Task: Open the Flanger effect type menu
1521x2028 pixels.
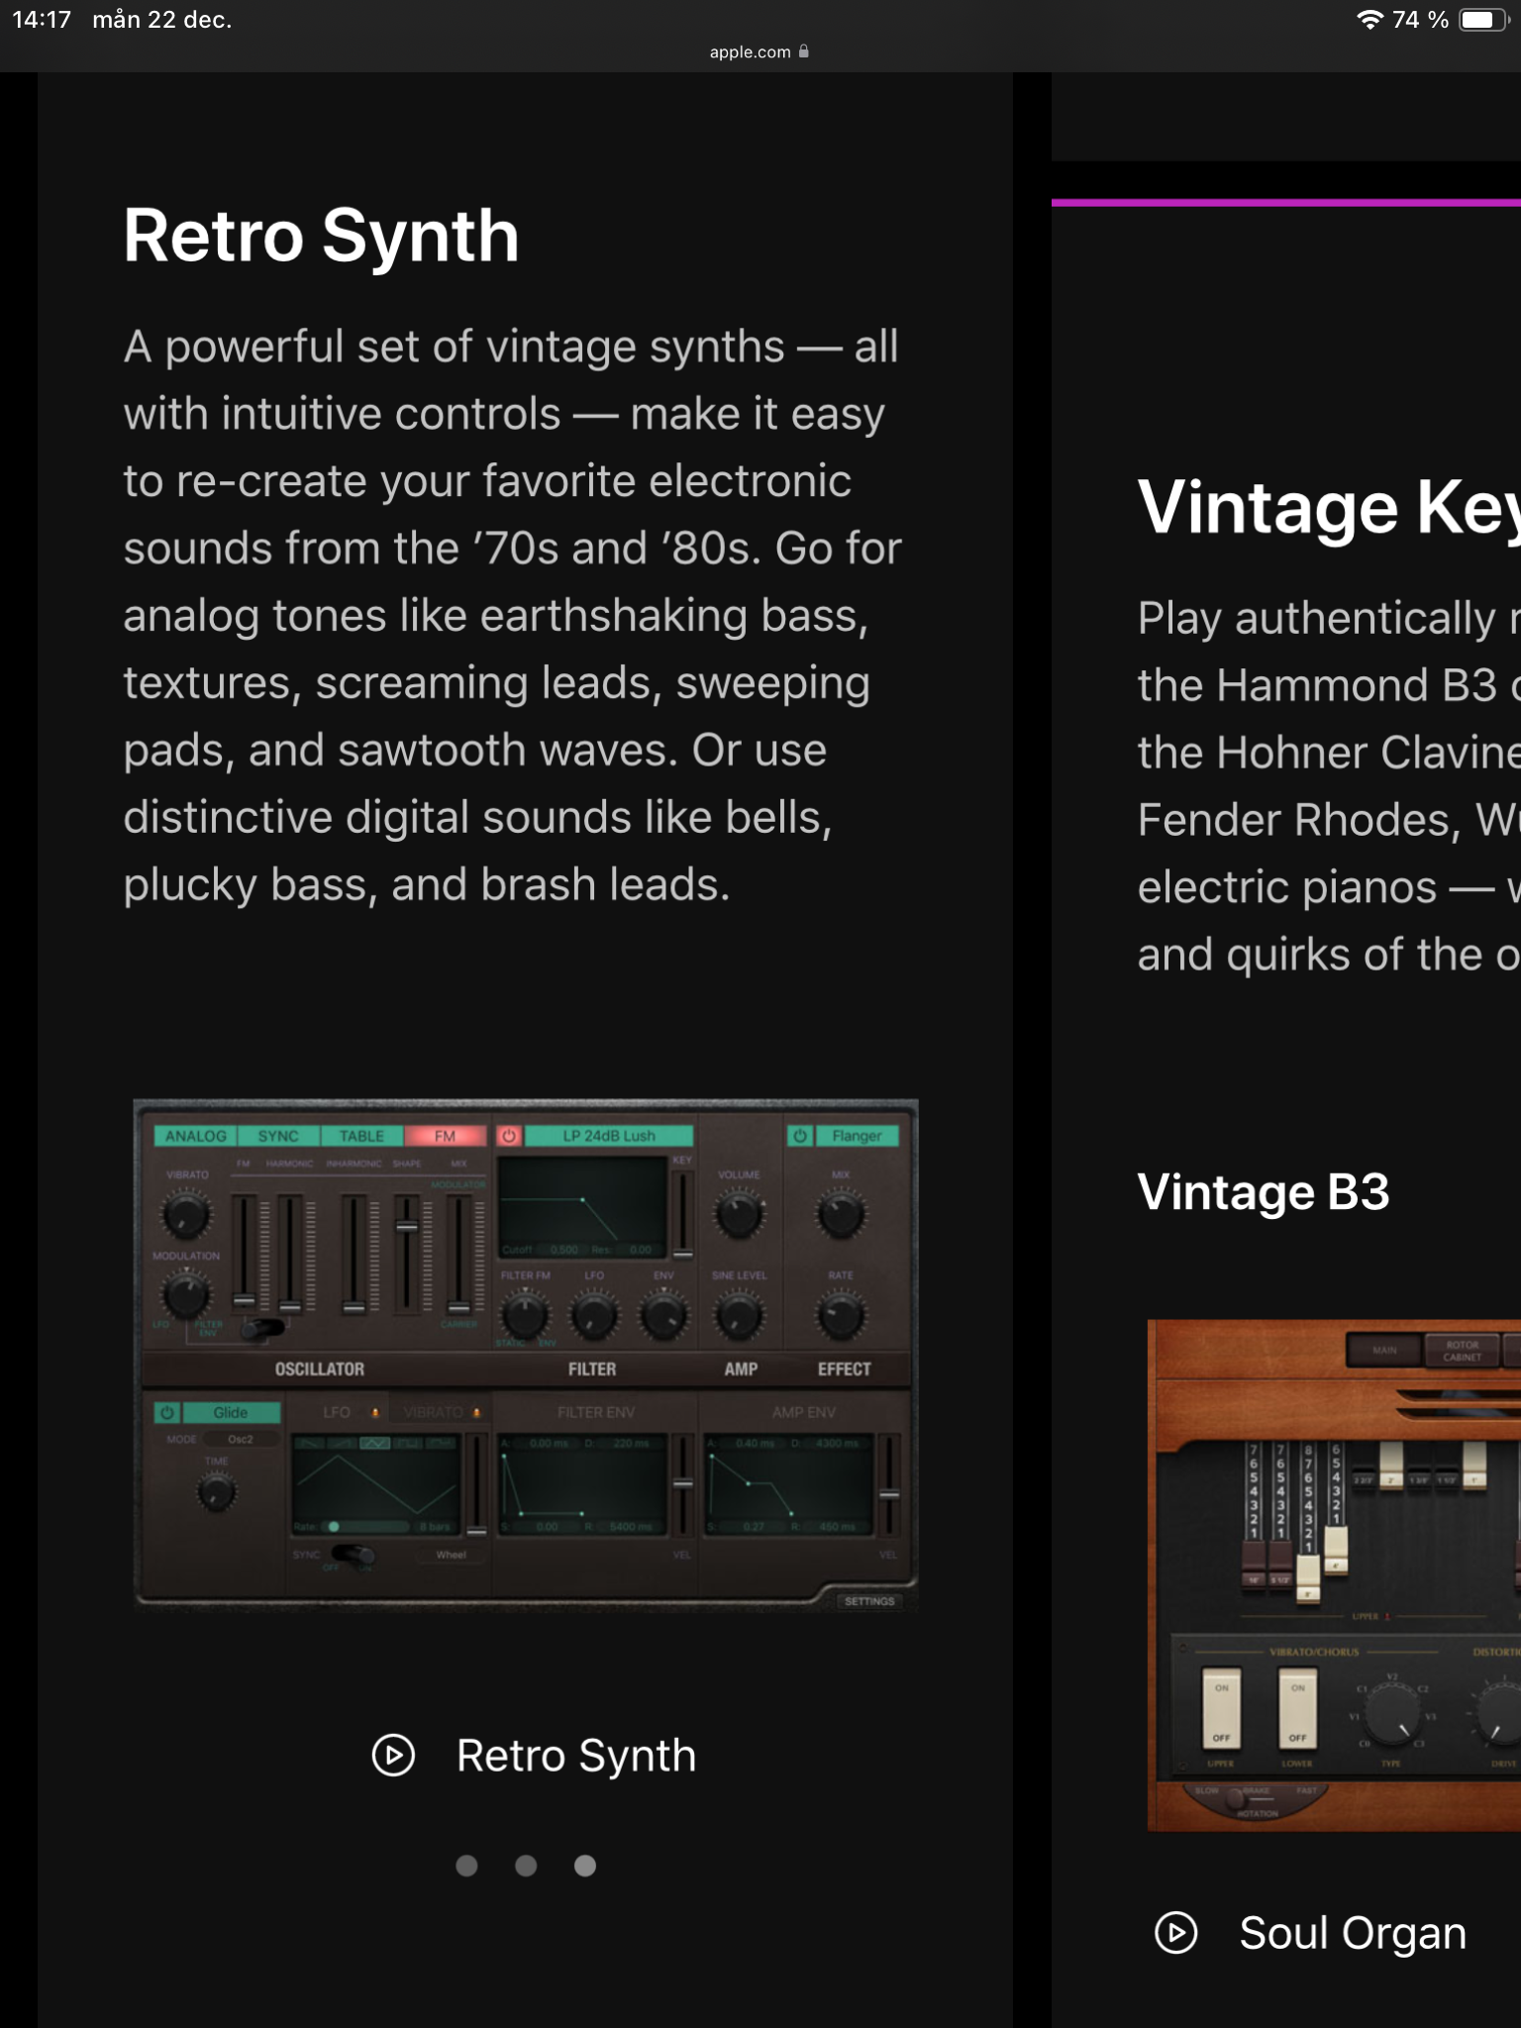Action: tap(857, 1136)
